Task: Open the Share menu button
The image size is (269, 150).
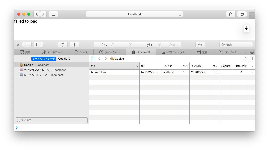Action: coord(231,14)
